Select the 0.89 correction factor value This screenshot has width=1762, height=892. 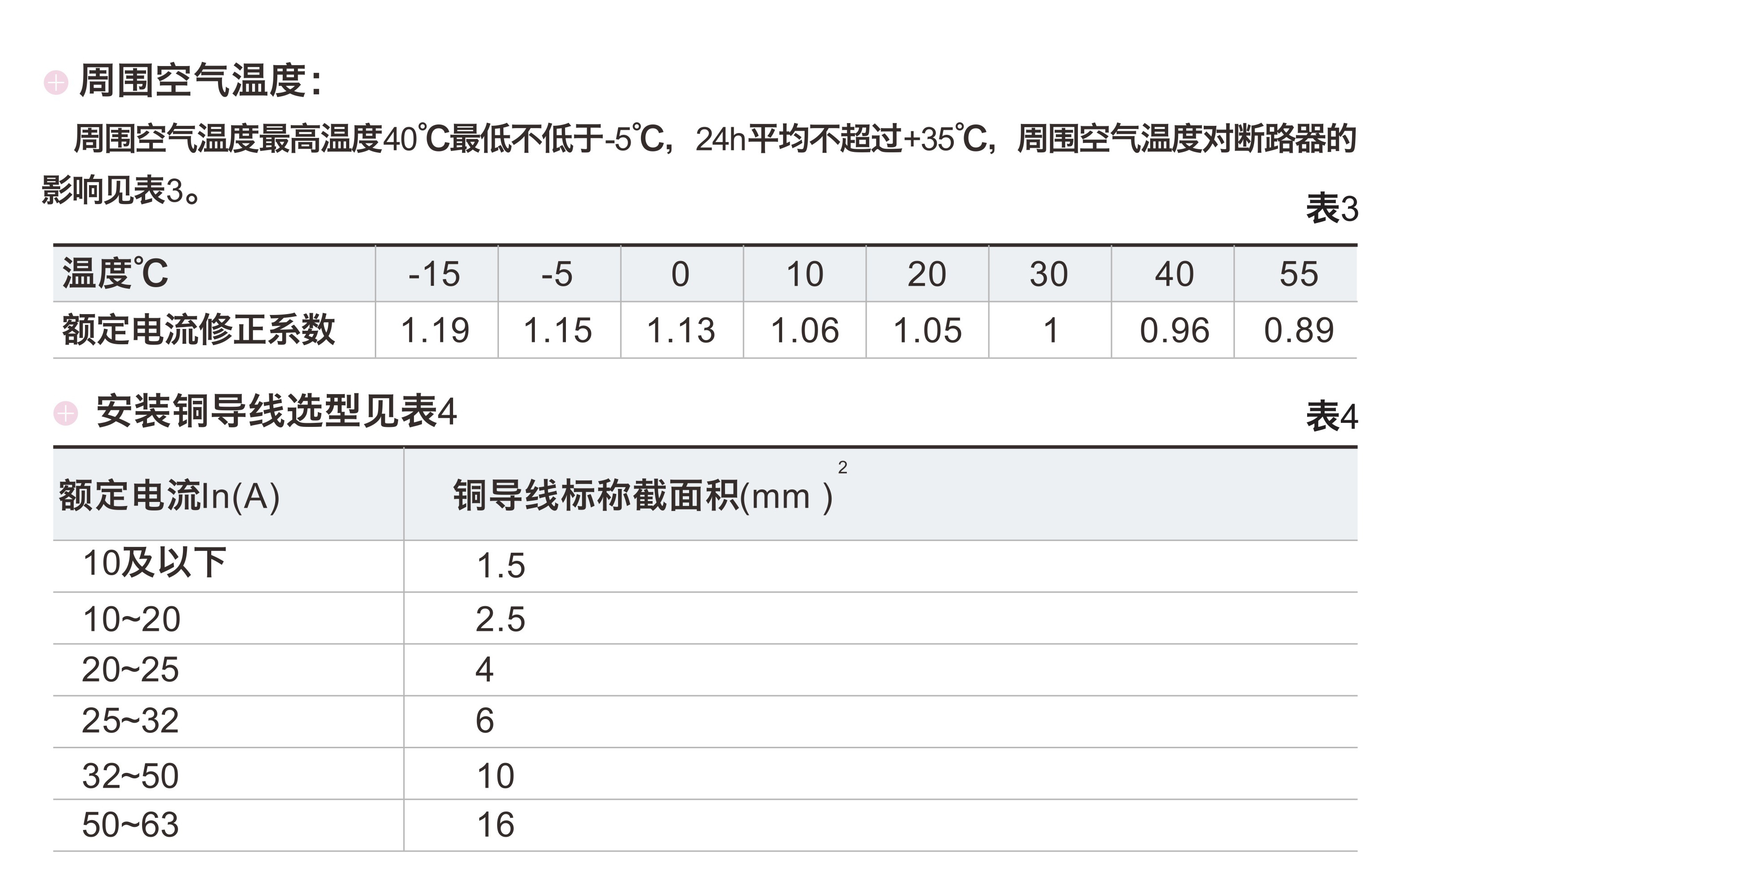click(1298, 330)
